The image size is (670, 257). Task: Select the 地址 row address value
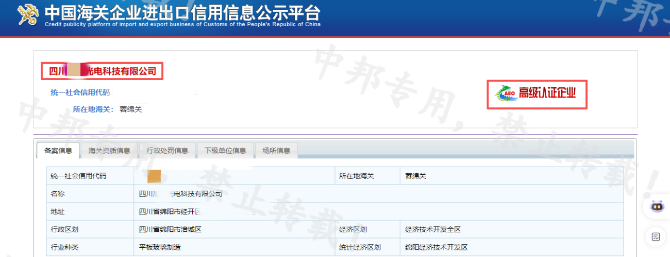point(170,212)
